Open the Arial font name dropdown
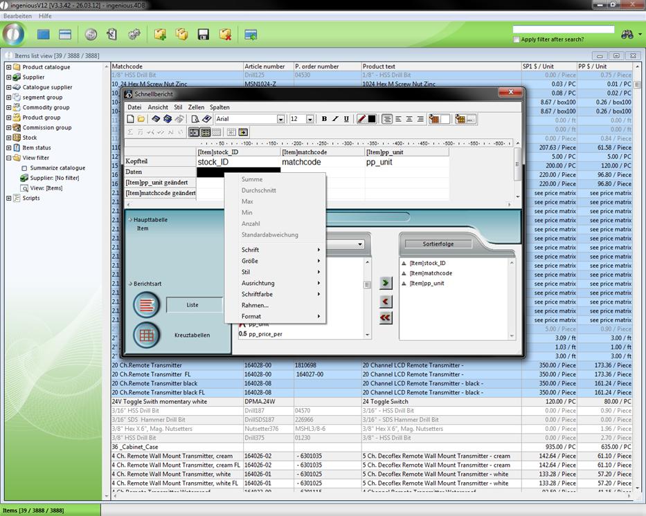Viewport: 646px width, 516px height. click(x=280, y=119)
